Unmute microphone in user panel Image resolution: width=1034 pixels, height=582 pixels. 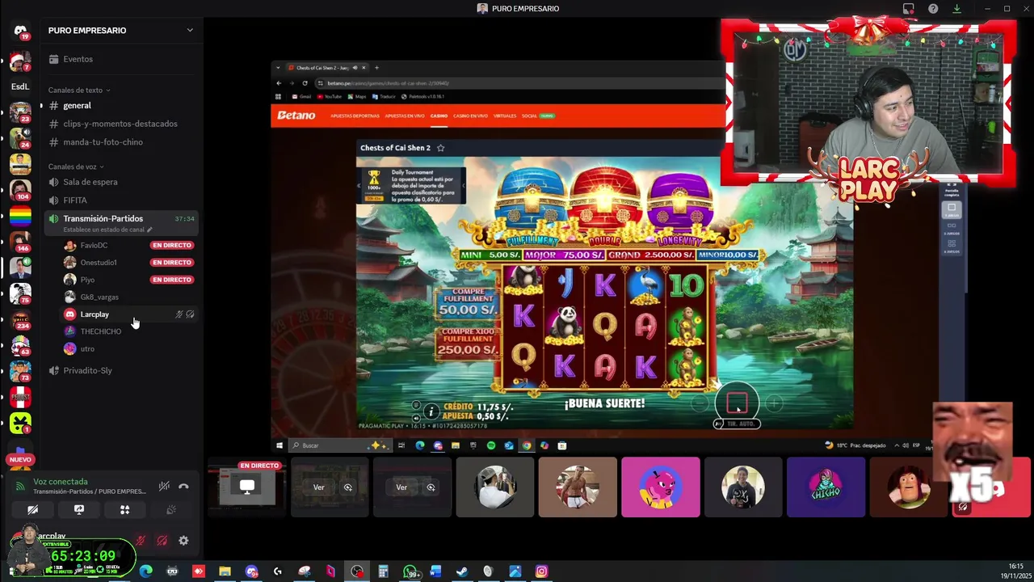[x=141, y=541]
